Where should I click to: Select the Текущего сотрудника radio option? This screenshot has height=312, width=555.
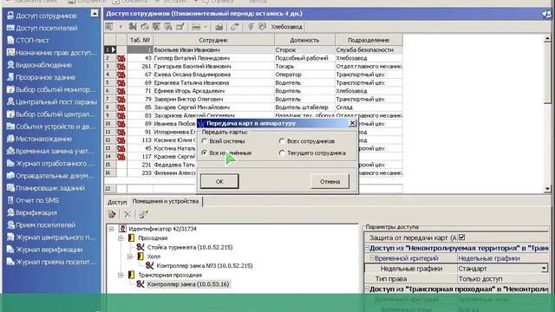[x=282, y=153]
